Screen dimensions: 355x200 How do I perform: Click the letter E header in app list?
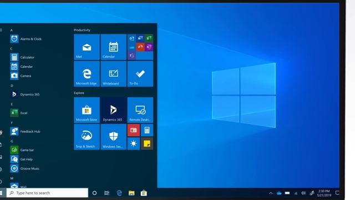(12, 104)
